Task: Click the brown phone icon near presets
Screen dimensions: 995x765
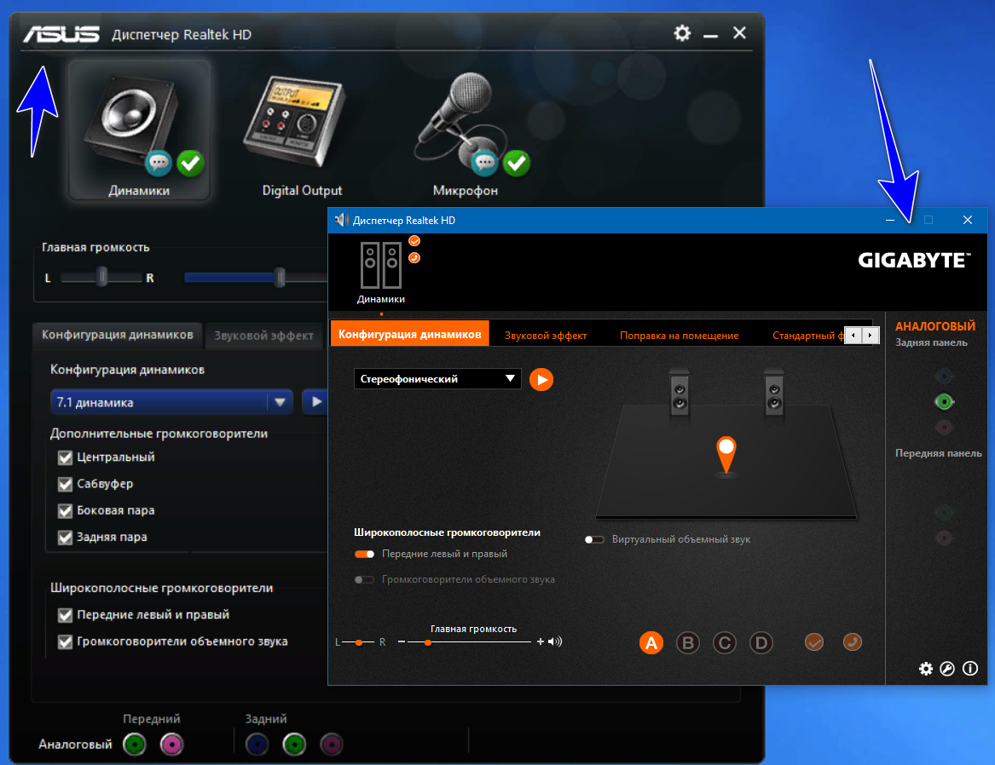Action: click(x=853, y=642)
